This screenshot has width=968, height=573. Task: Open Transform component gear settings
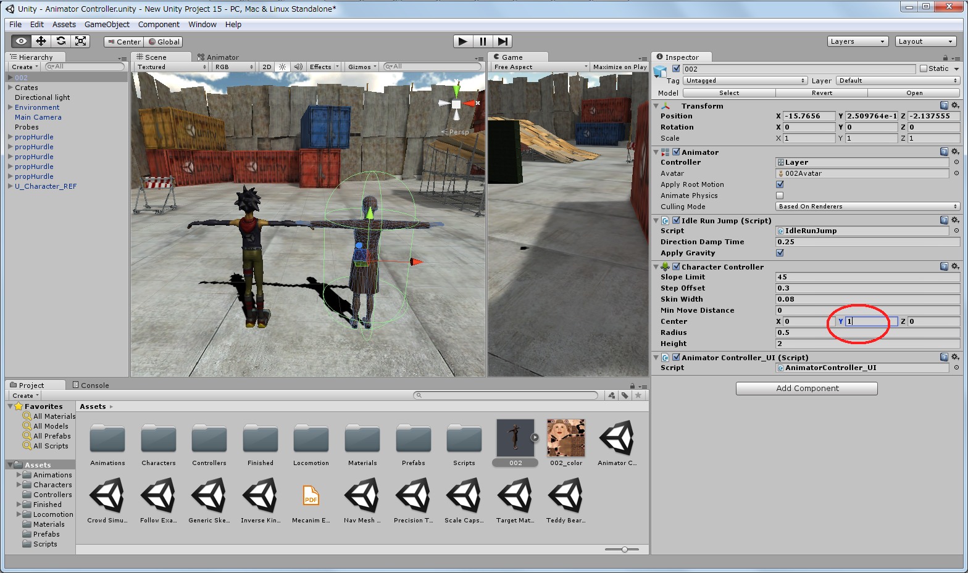(x=955, y=106)
